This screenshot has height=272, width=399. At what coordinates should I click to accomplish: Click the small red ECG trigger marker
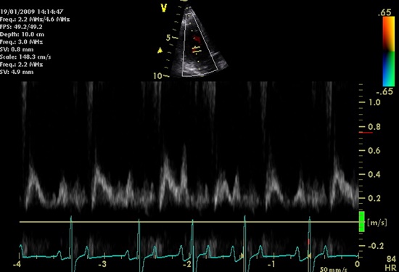pyautogui.click(x=308, y=242)
